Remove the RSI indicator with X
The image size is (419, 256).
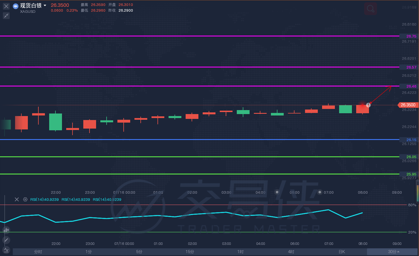click(17, 199)
